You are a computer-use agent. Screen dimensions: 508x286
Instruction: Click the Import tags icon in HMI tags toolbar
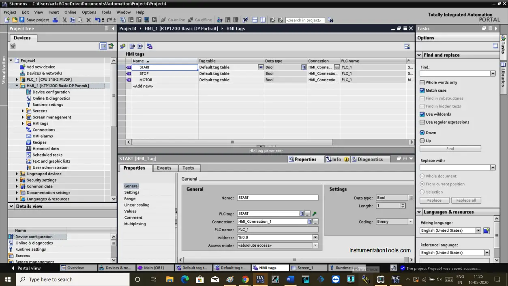(x=140, y=46)
